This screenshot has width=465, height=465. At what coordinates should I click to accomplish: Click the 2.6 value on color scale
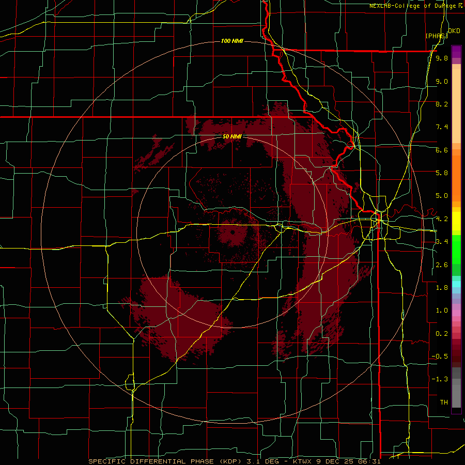442,265
